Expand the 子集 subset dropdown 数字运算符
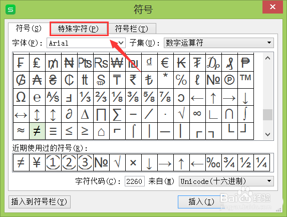Viewport: 287px width, 217px height. (x=219, y=43)
